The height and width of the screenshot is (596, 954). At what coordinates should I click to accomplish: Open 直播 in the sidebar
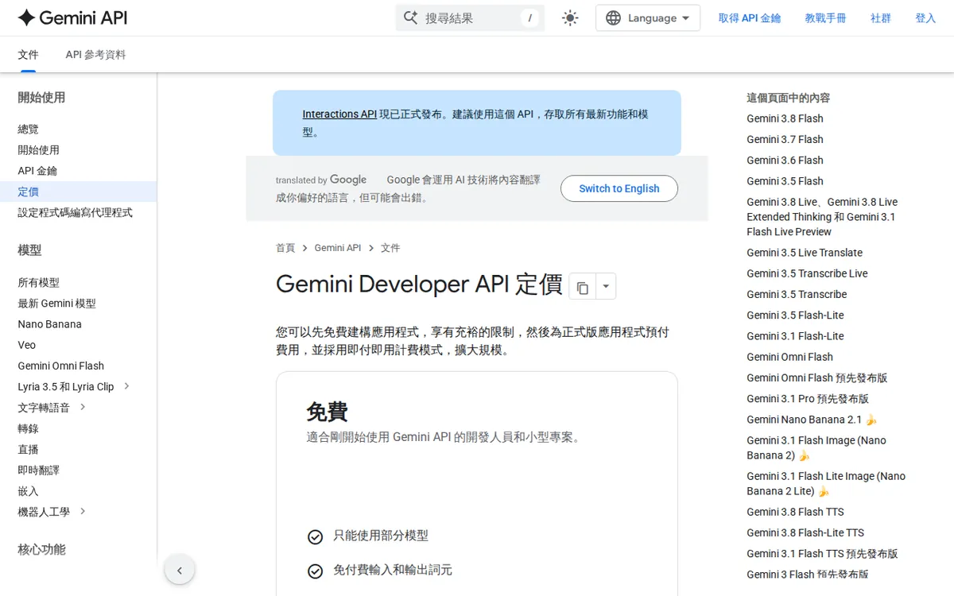tap(28, 449)
